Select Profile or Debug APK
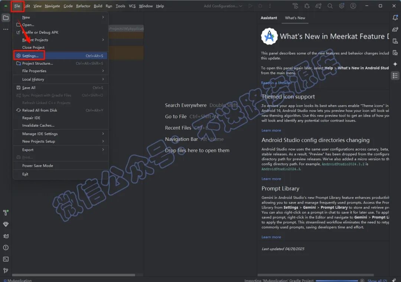The height and width of the screenshot is (282, 401). (x=61, y=32)
